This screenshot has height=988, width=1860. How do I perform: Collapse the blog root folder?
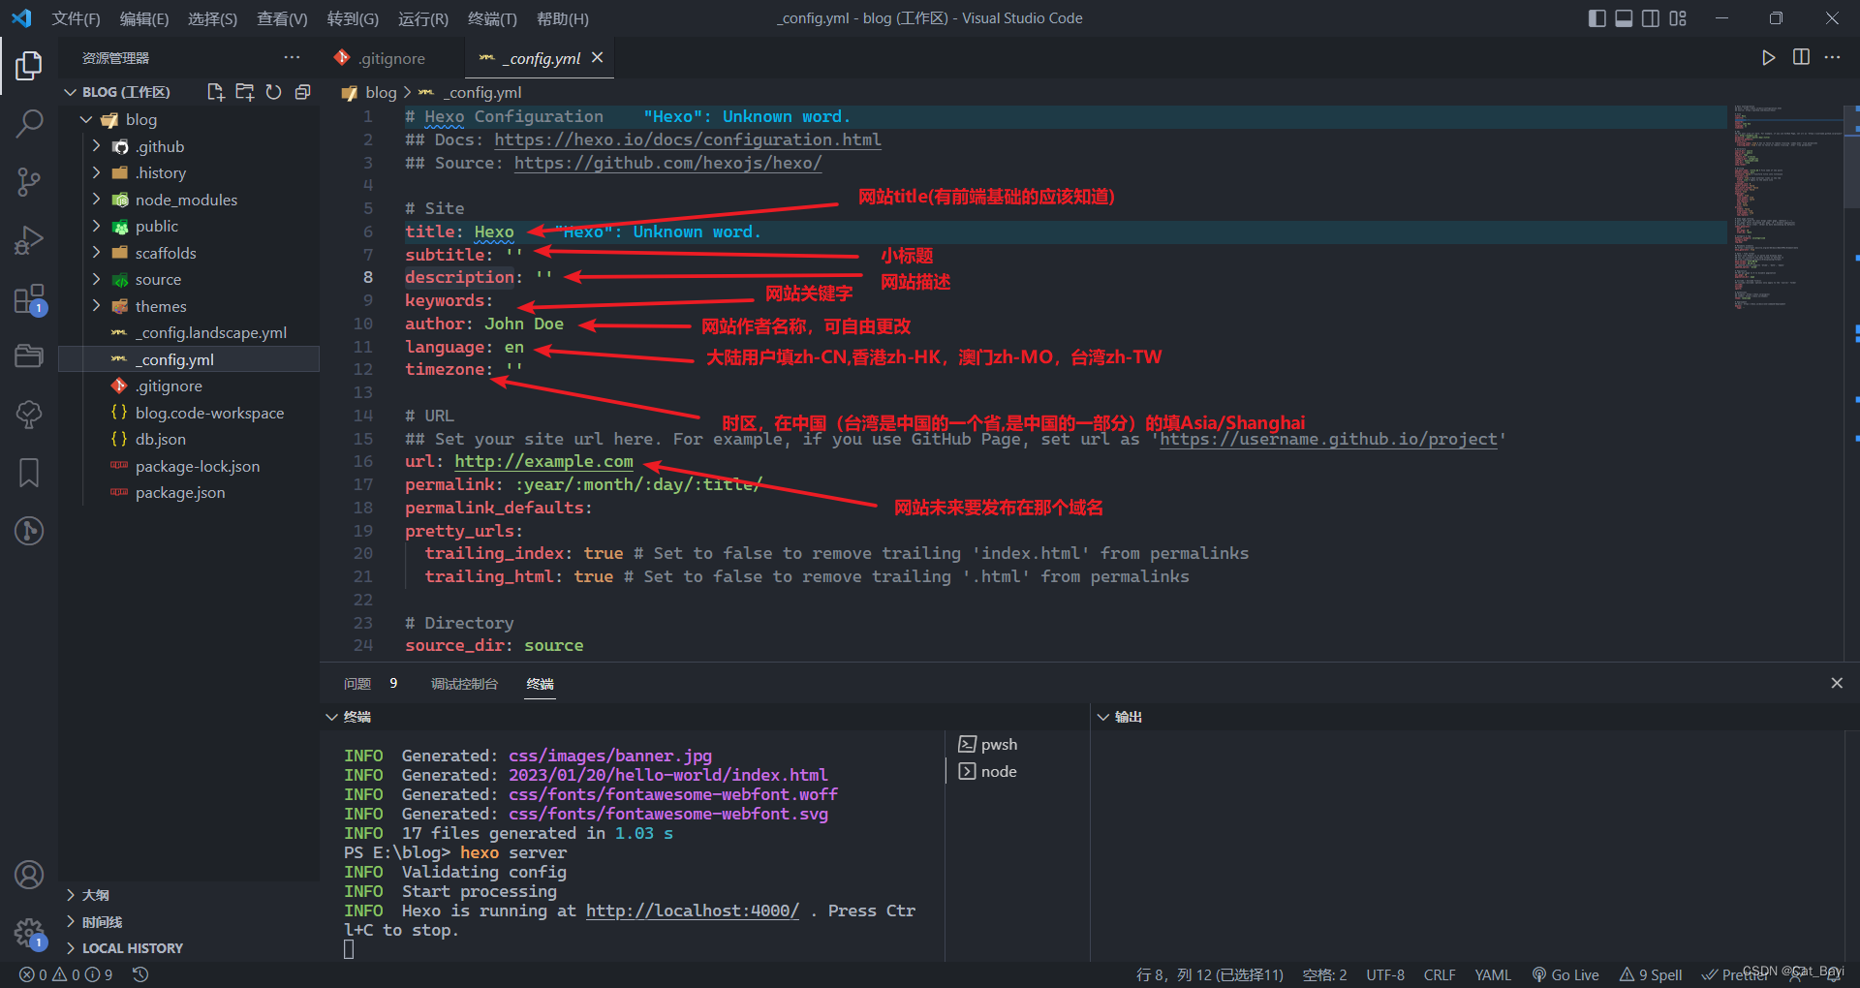pyautogui.click(x=188, y=119)
